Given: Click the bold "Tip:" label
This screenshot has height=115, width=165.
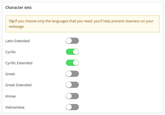Looking at the screenshot, I should (12, 21).
